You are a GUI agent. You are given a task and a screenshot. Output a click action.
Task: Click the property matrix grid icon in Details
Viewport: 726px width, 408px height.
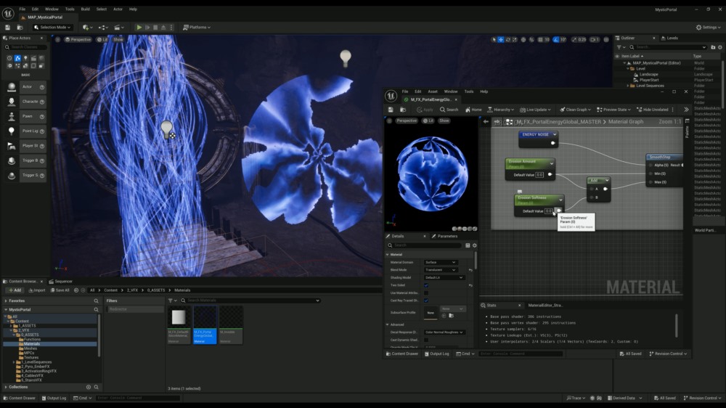pos(468,245)
